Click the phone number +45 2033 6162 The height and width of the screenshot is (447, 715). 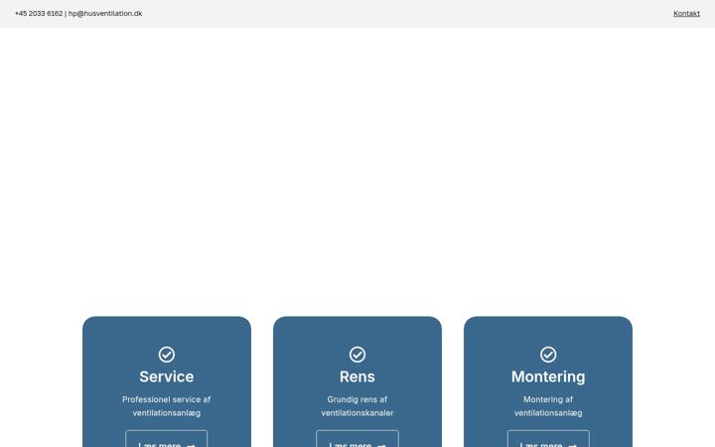tap(39, 13)
